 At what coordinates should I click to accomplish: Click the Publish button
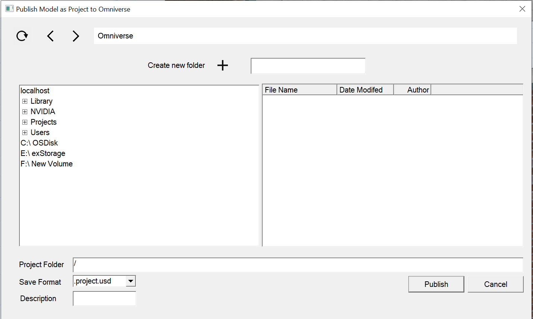(x=436, y=284)
